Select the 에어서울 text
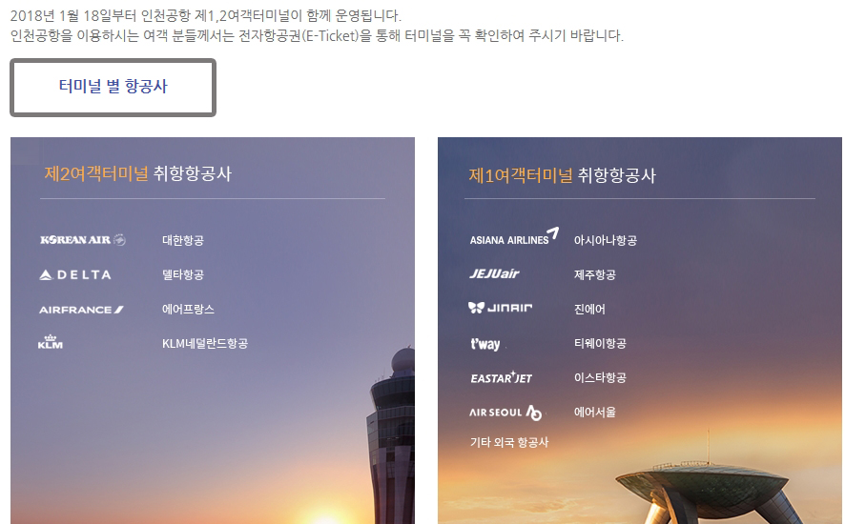 tap(594, 412)
